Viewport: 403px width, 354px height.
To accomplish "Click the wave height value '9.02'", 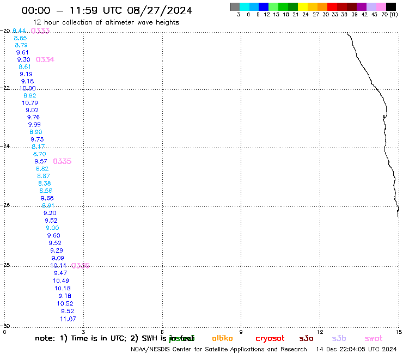I will [32, 111].
